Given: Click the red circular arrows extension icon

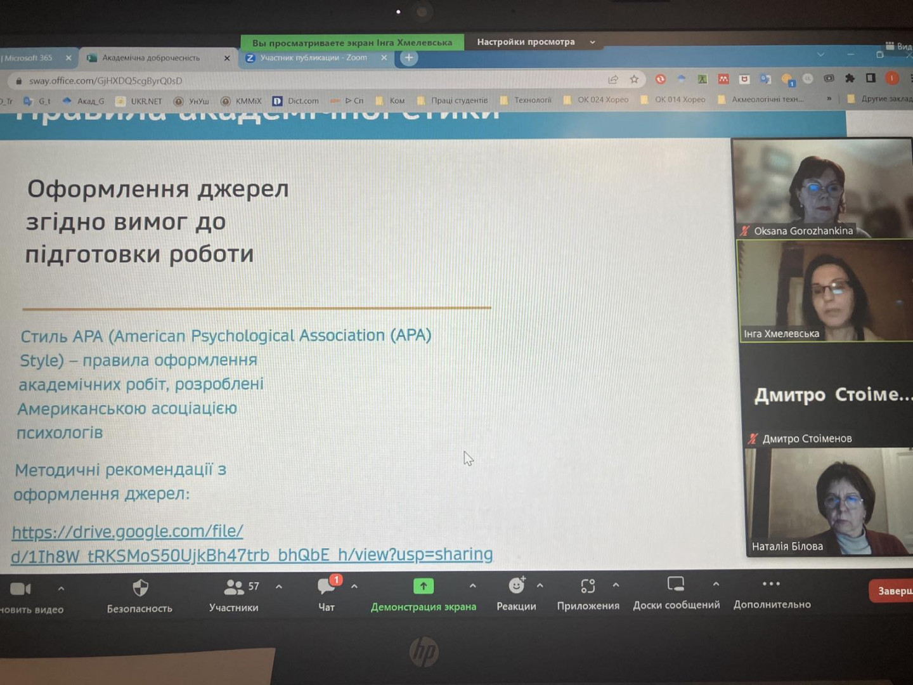Looking at the screenshot, I should [x=661, y=79].
